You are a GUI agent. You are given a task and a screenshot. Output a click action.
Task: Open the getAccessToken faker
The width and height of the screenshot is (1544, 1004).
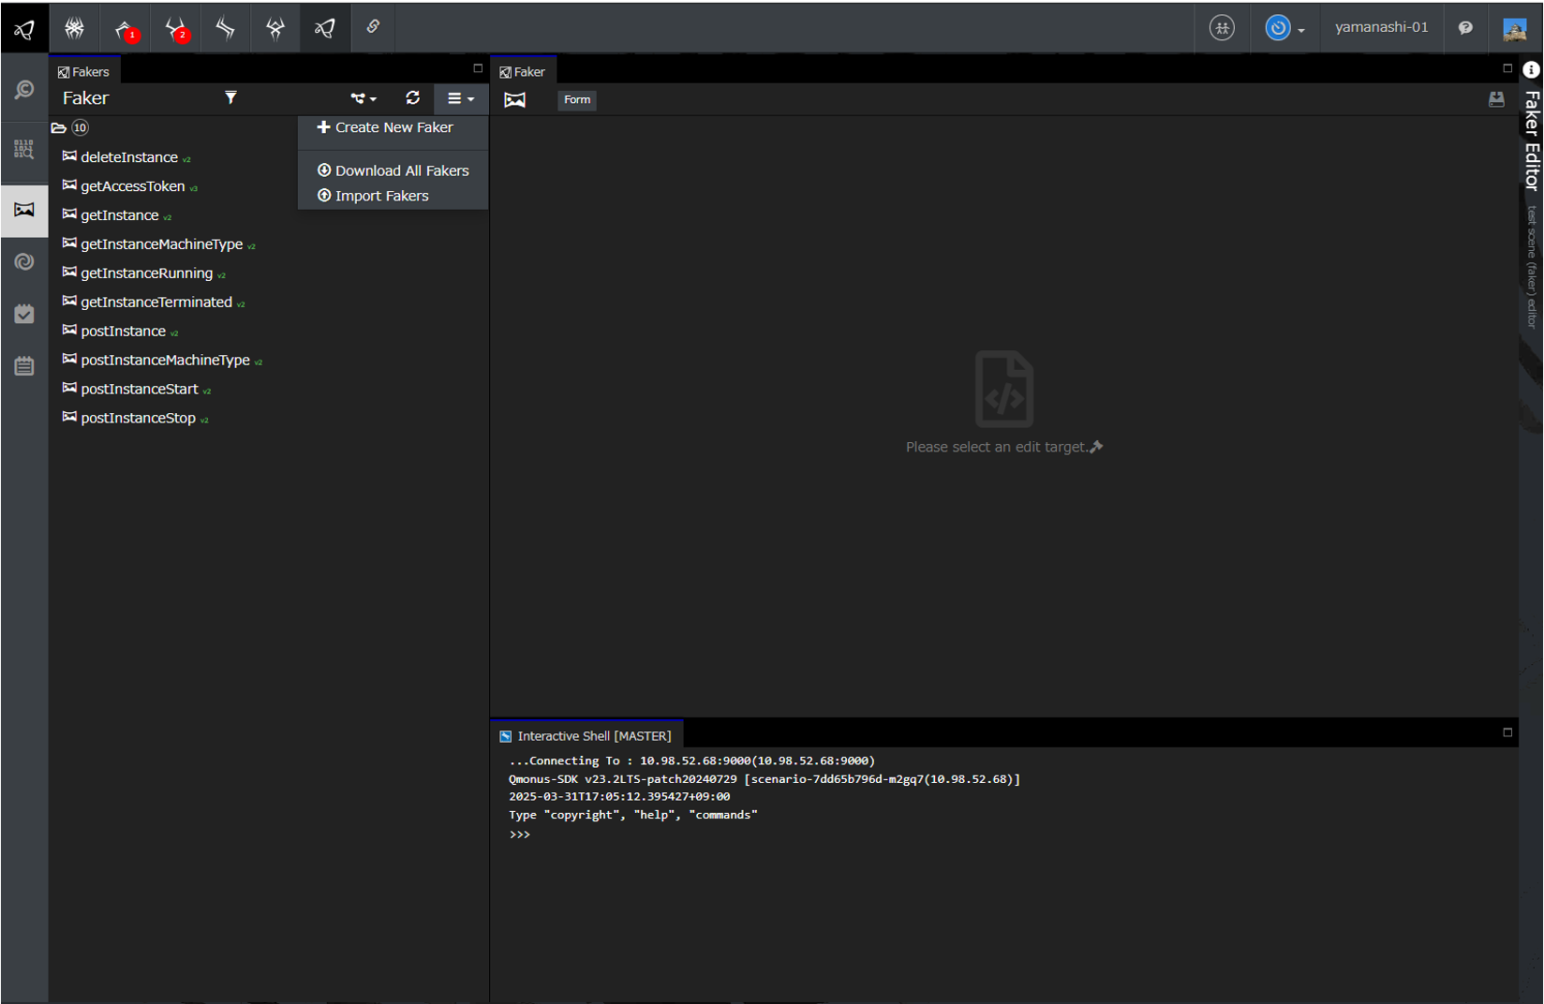(132, 186)
